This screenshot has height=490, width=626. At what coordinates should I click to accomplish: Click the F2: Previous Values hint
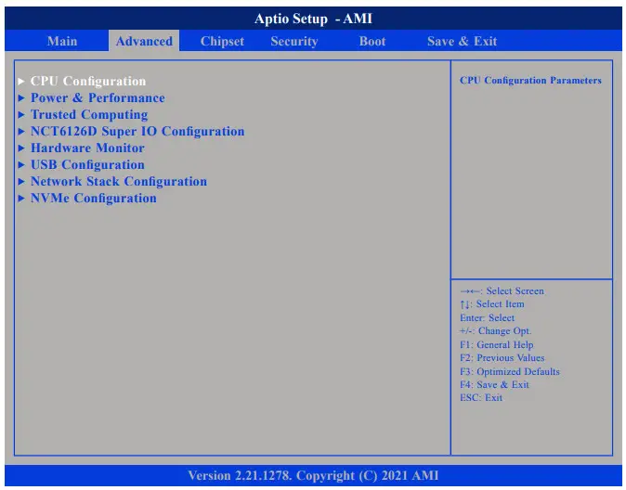[x=502, y=357]
